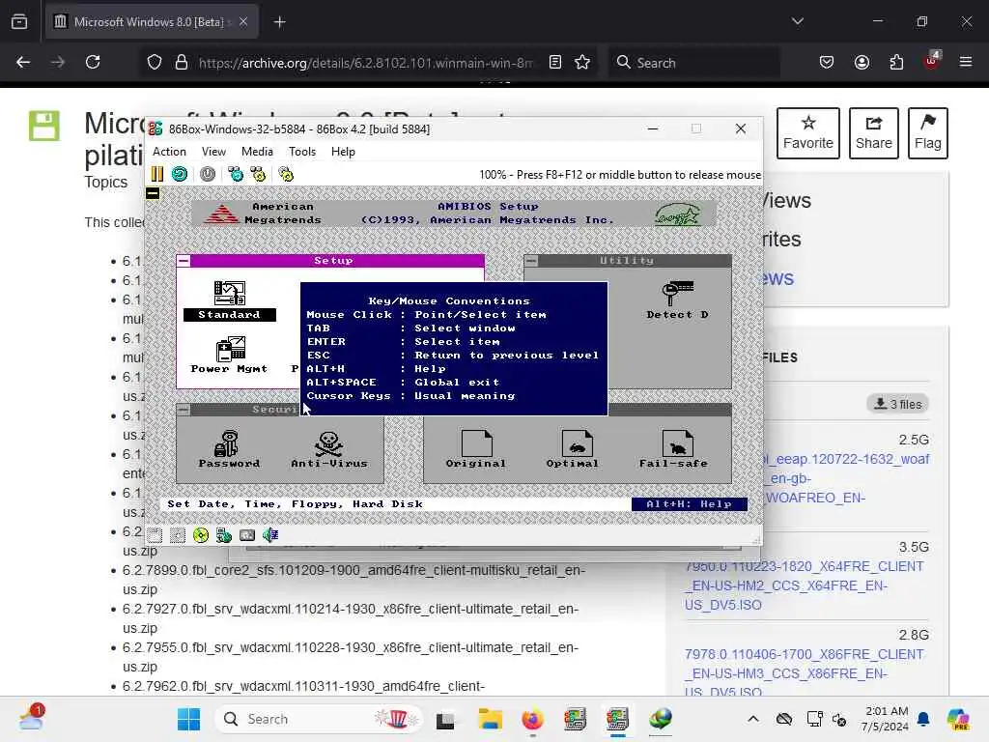Open Password in Security window
This screenshot has height=742, width=989.
tap(229, 449)
